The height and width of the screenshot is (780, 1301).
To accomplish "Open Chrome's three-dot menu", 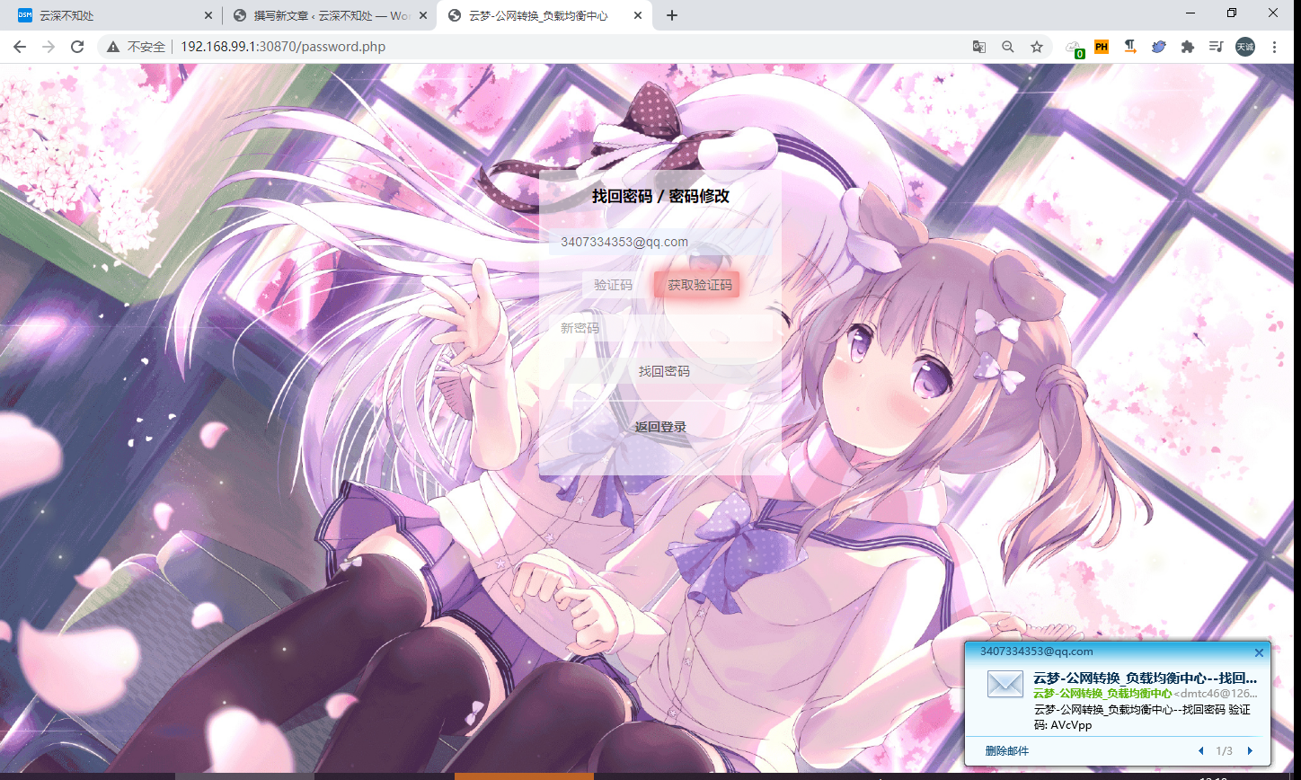I will coord(1274,47).
